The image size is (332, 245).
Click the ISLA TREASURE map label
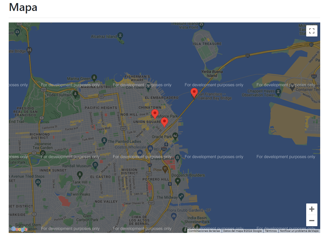click(207, 44)
